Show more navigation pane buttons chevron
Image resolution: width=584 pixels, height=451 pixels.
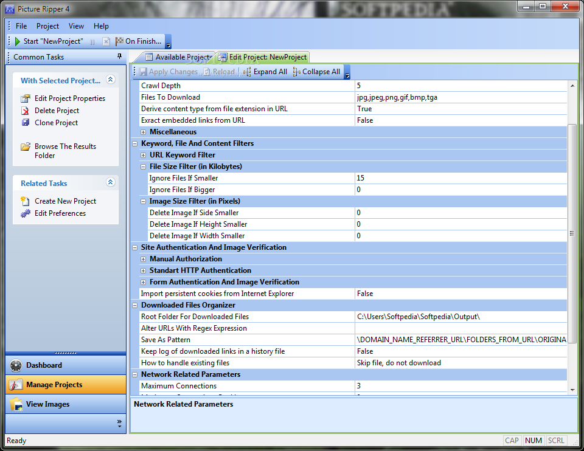coord(119,424)
